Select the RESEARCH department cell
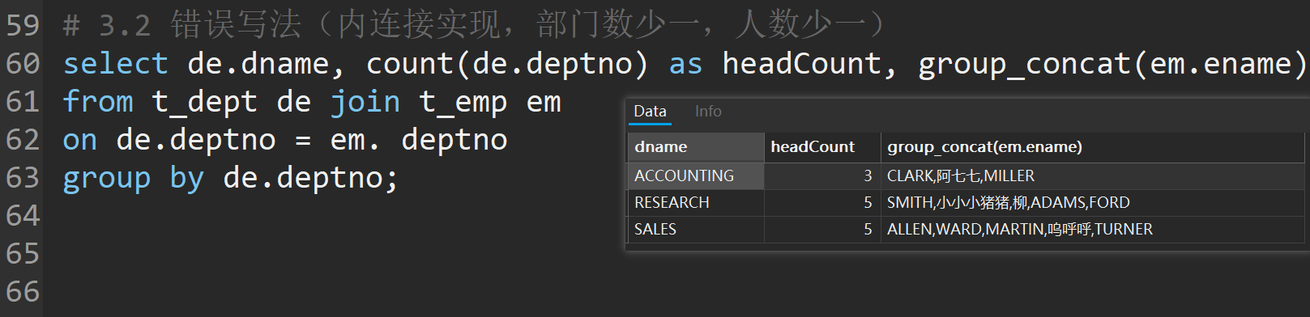Screen dimensions: 1310x317 coord(696,202)
